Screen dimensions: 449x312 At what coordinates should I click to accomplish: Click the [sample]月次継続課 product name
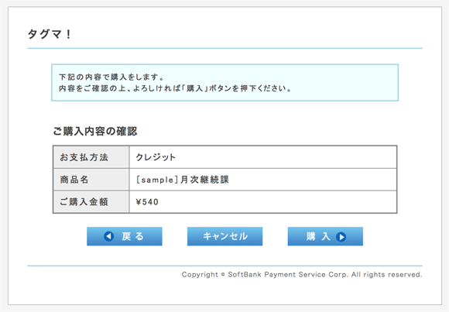tap(182, 180)
